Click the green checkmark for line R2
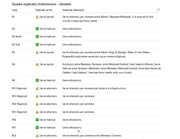 click(37, 29)
